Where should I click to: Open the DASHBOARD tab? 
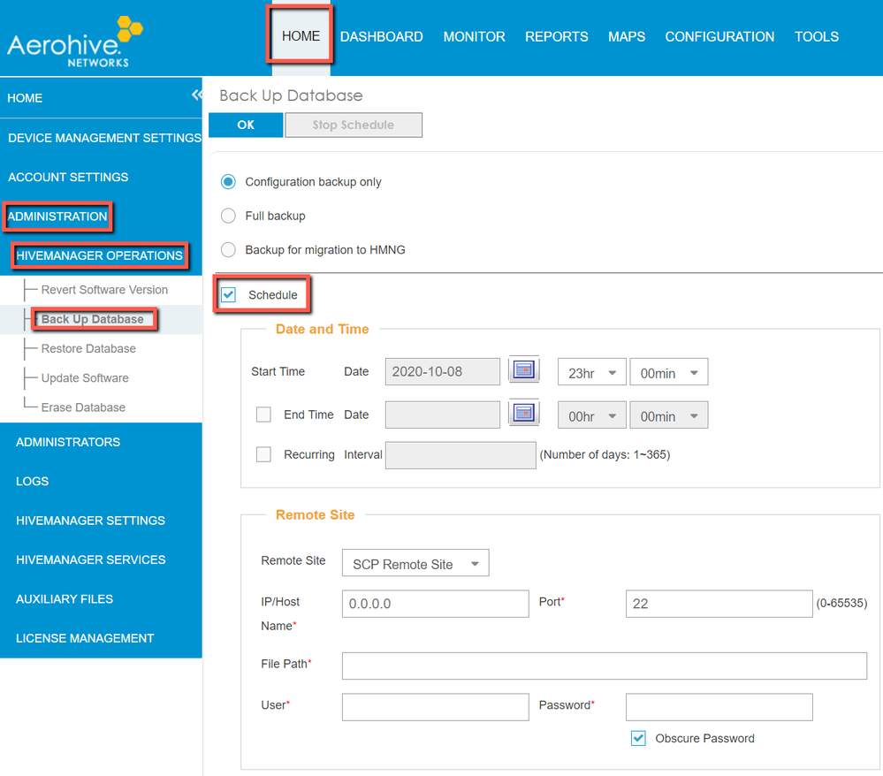click(382, 36)
